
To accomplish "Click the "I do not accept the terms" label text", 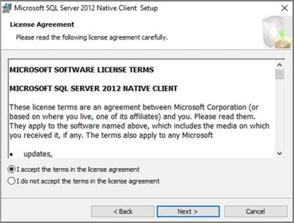I will coord(88,181).
